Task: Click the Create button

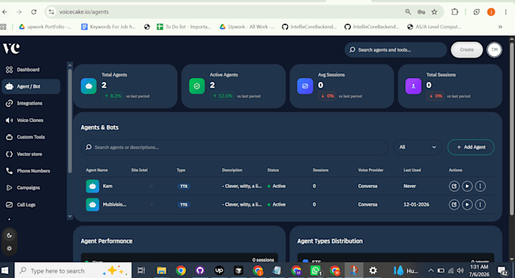Action: [467, 50]
